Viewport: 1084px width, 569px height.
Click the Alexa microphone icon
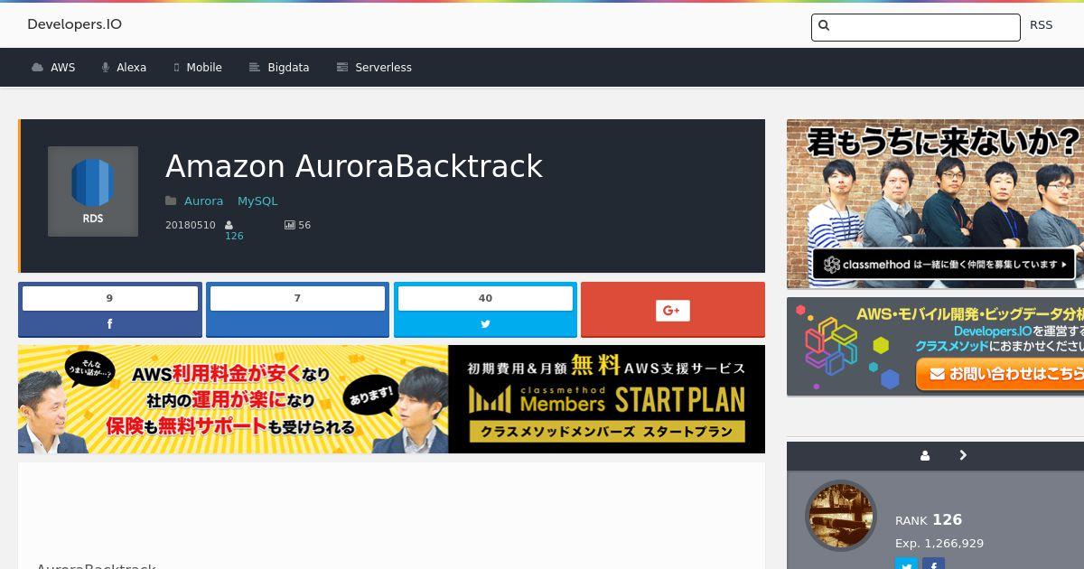(106, 68)
